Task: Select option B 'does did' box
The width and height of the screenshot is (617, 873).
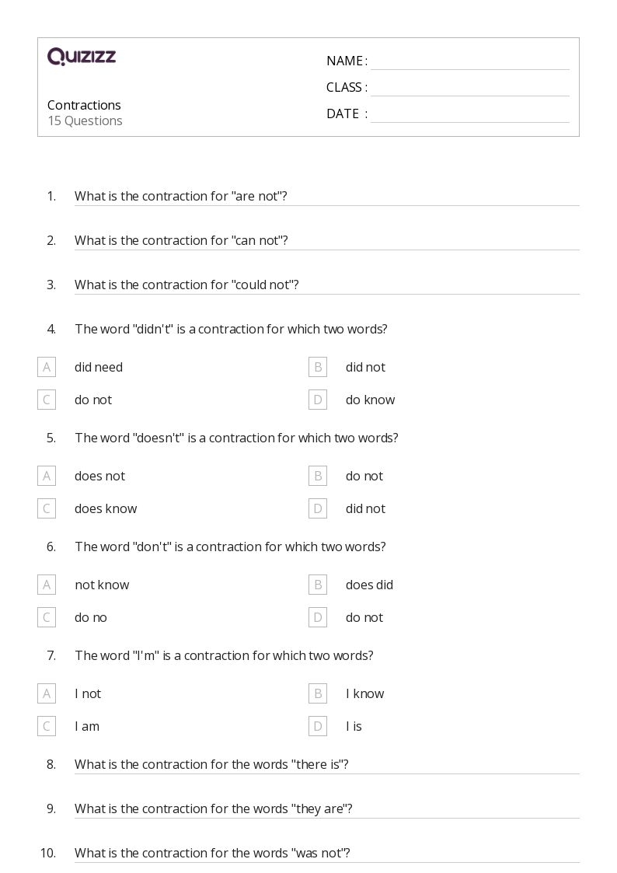Action: 317,585
